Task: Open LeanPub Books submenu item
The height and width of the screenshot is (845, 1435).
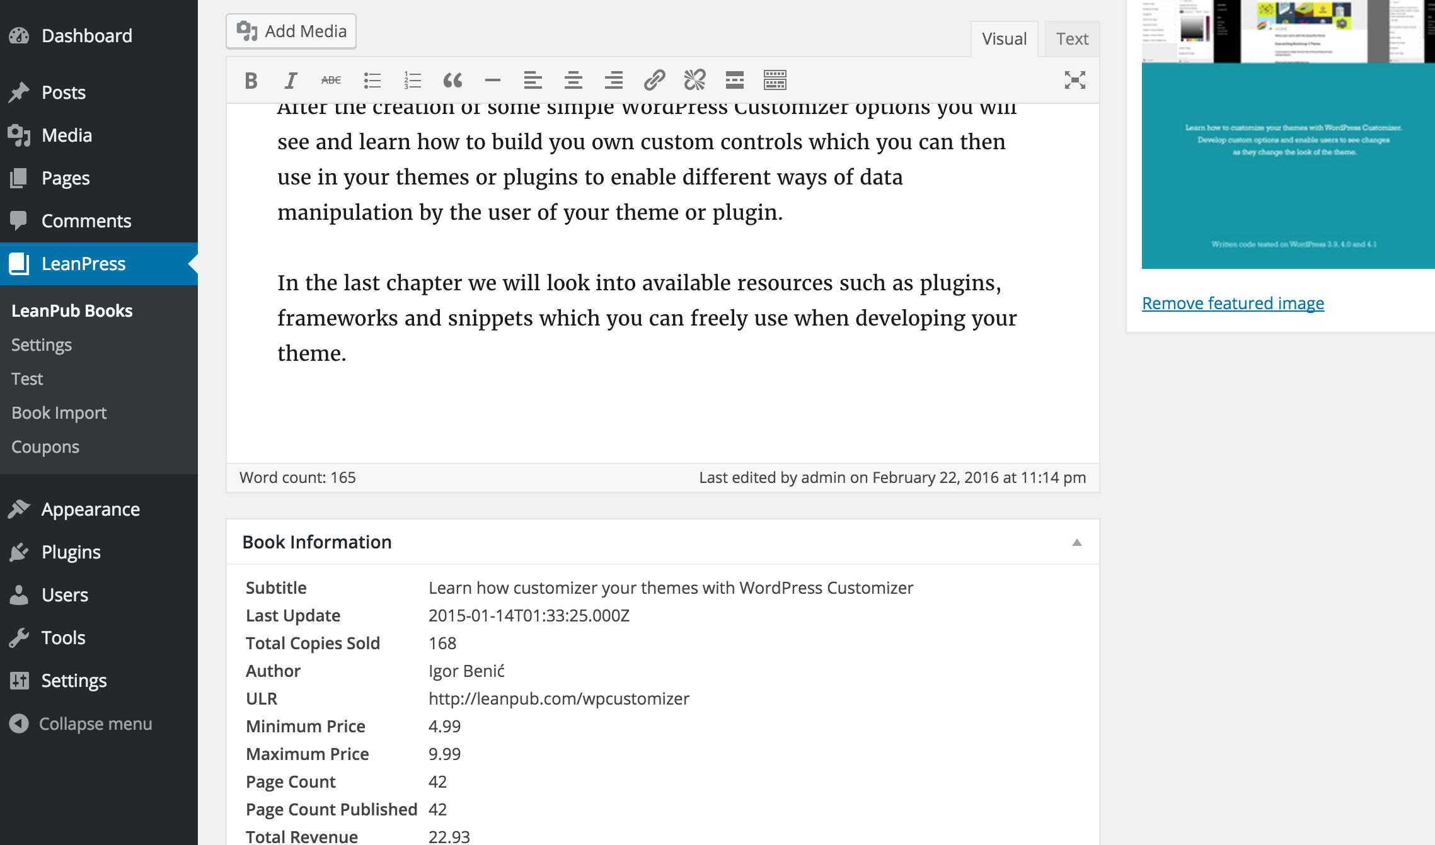Action: [72, 311]
